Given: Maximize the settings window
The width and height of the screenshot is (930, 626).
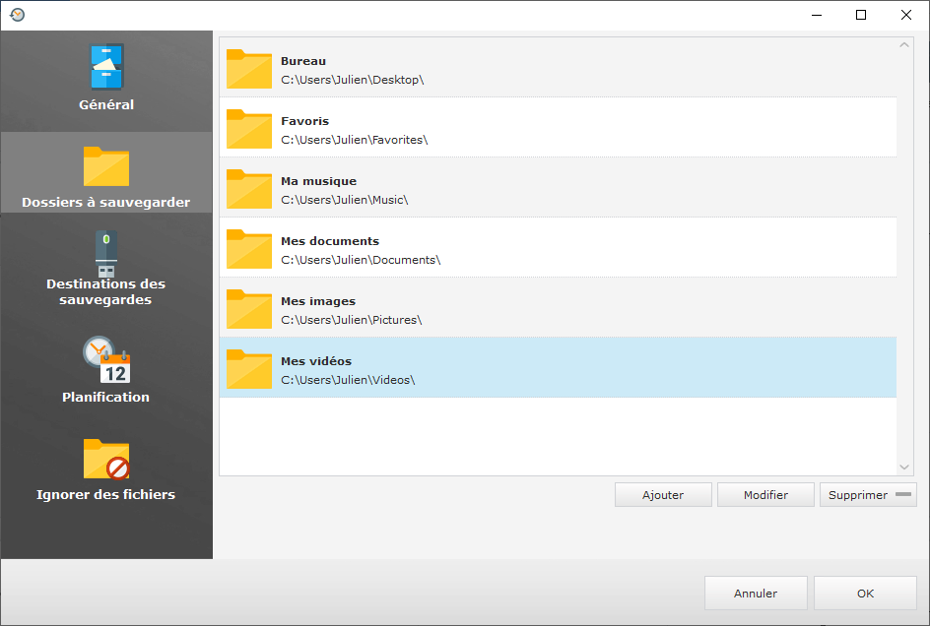Looking at the screenshot, I should coord(861,15).
